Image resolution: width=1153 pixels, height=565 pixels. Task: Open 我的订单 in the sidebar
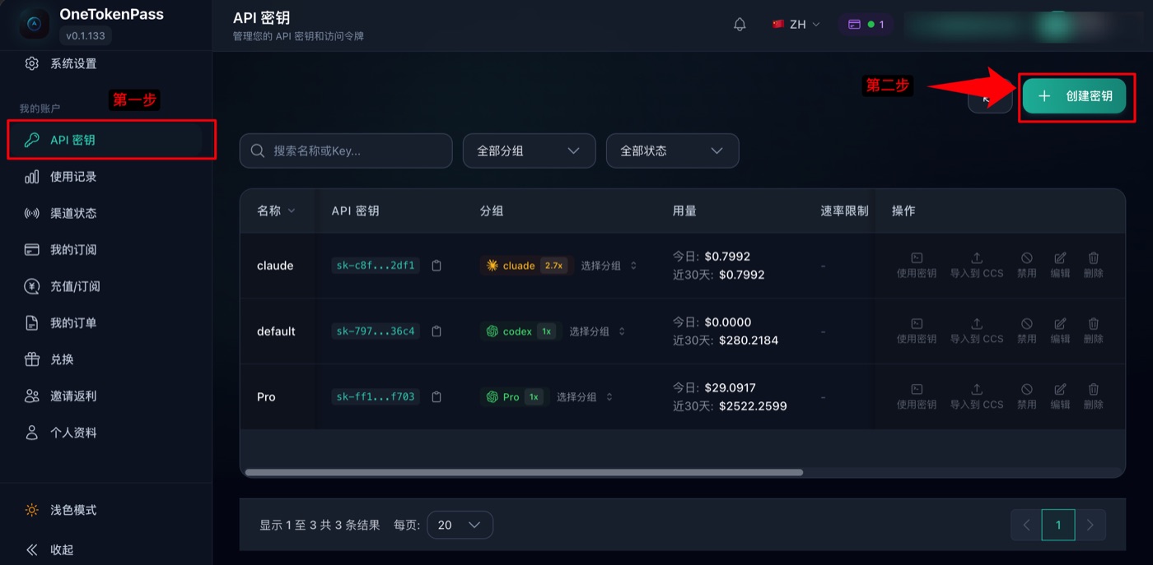click(105, 323)
